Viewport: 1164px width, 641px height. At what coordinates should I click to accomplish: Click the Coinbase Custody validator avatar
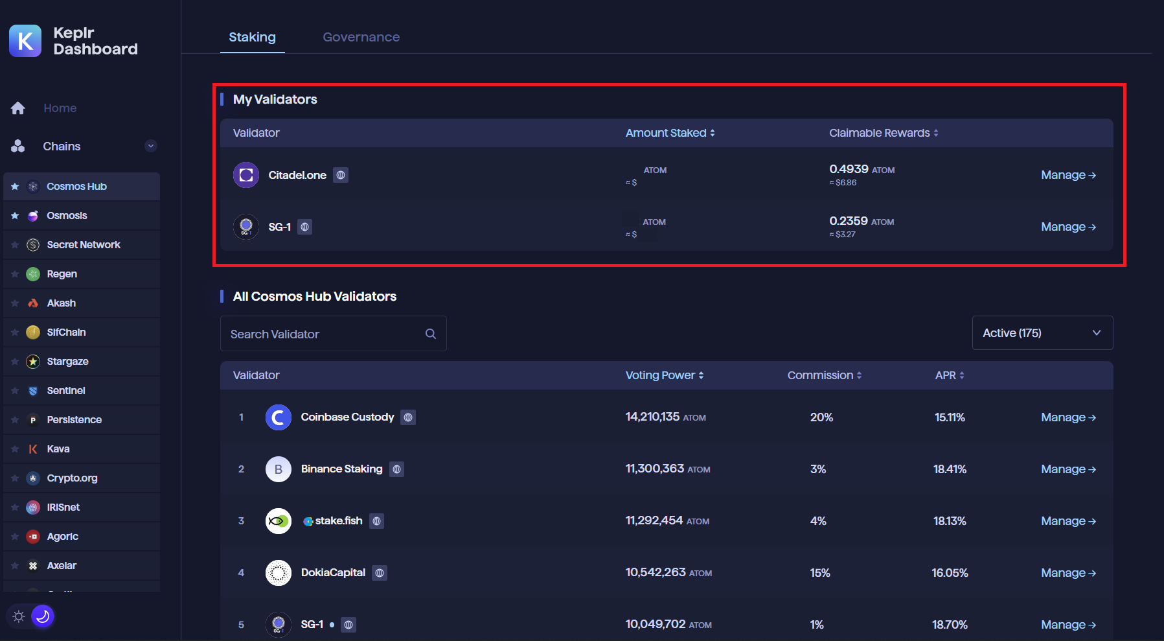tap(279, 417)
